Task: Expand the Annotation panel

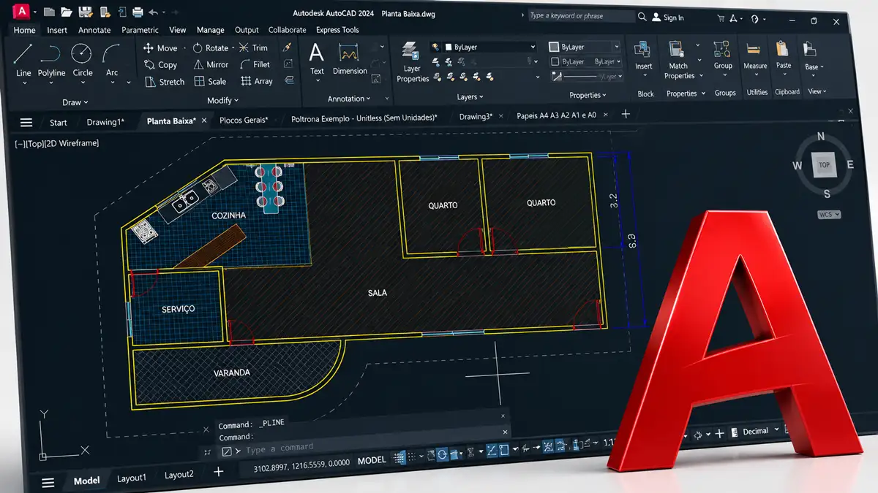Action: [349, 99]
